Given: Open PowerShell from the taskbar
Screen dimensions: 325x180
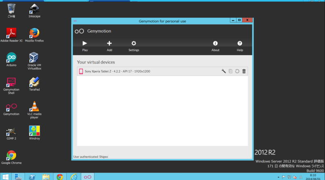Looking at the screenshot, I should 32,177.
